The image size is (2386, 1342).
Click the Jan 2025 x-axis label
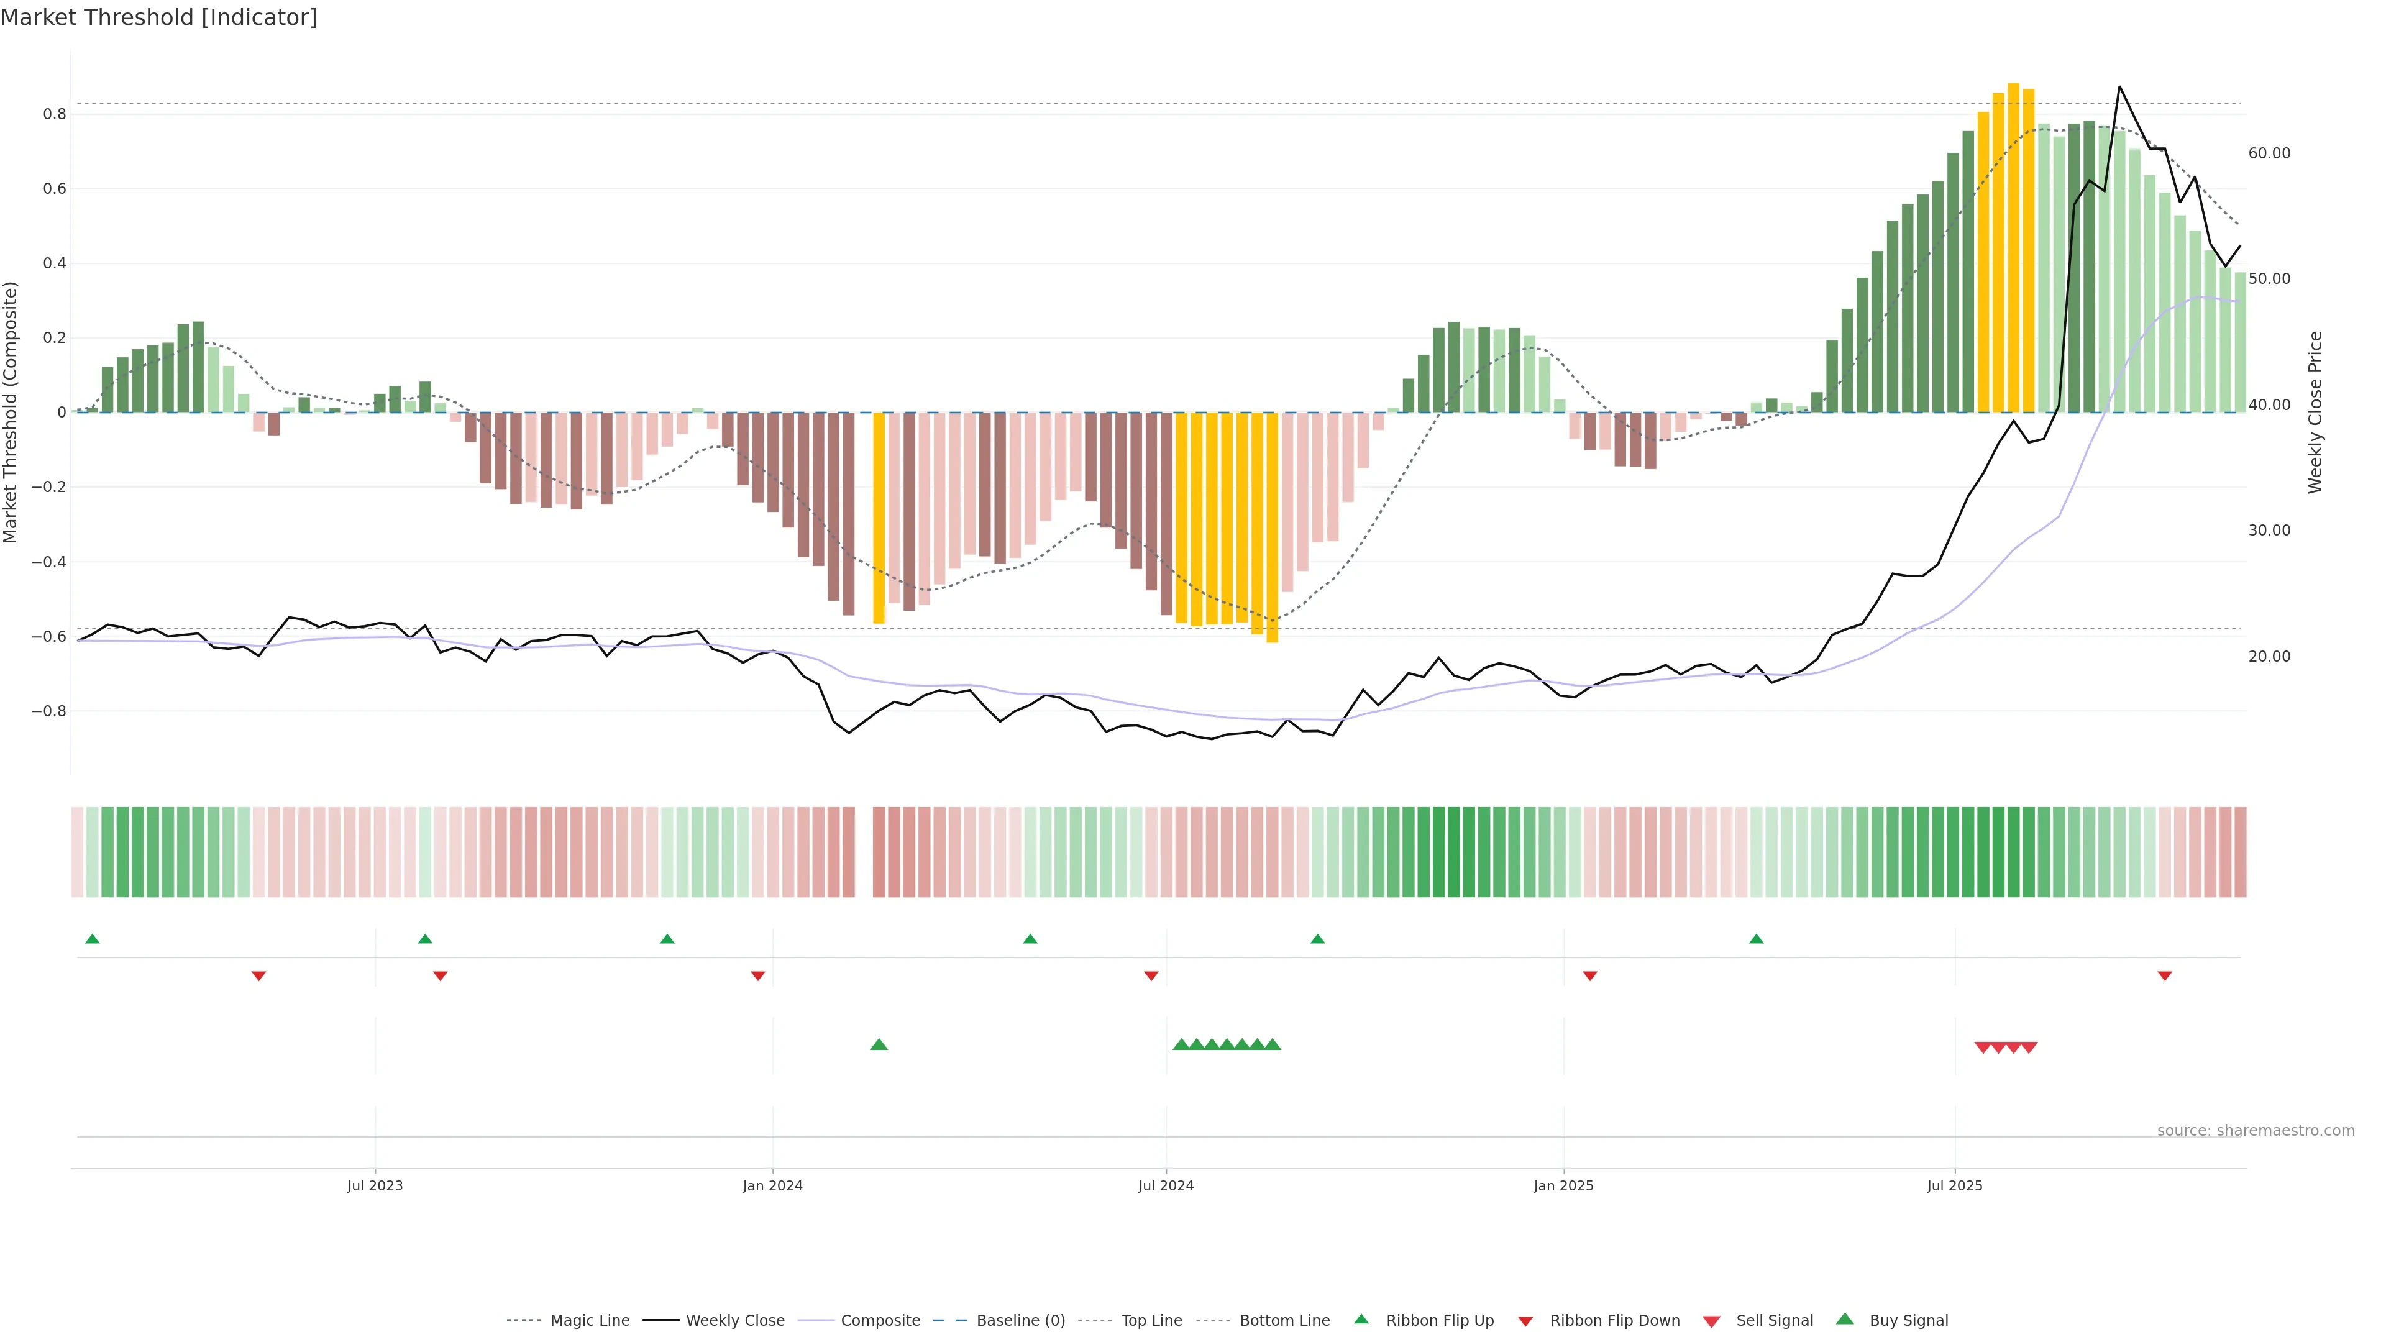pyautogui.click(x=1563, y=1185)
